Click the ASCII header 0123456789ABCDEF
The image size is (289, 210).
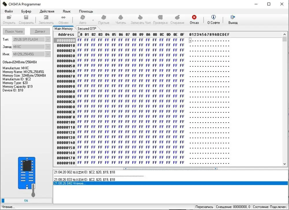209,34
